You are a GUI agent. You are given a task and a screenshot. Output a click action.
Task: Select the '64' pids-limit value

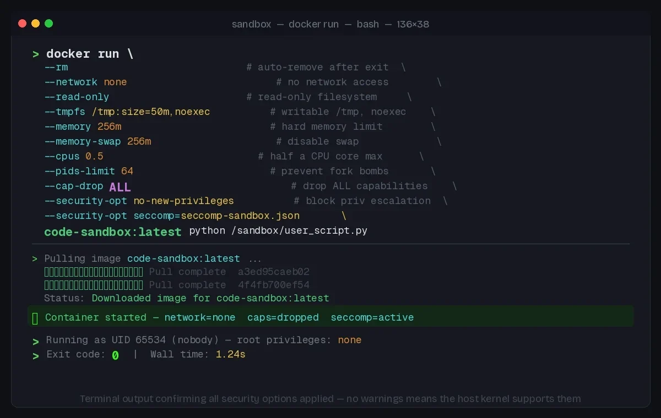pyautogui.click(x=127, y=171)
